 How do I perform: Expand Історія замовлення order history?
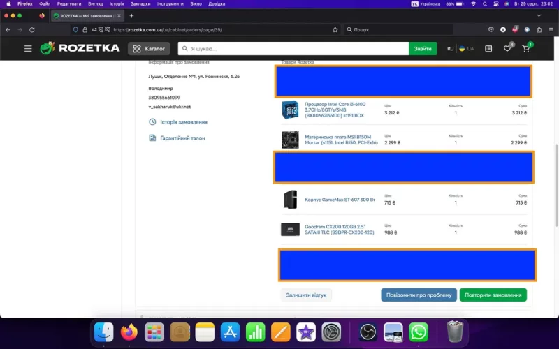click(183, 122)
